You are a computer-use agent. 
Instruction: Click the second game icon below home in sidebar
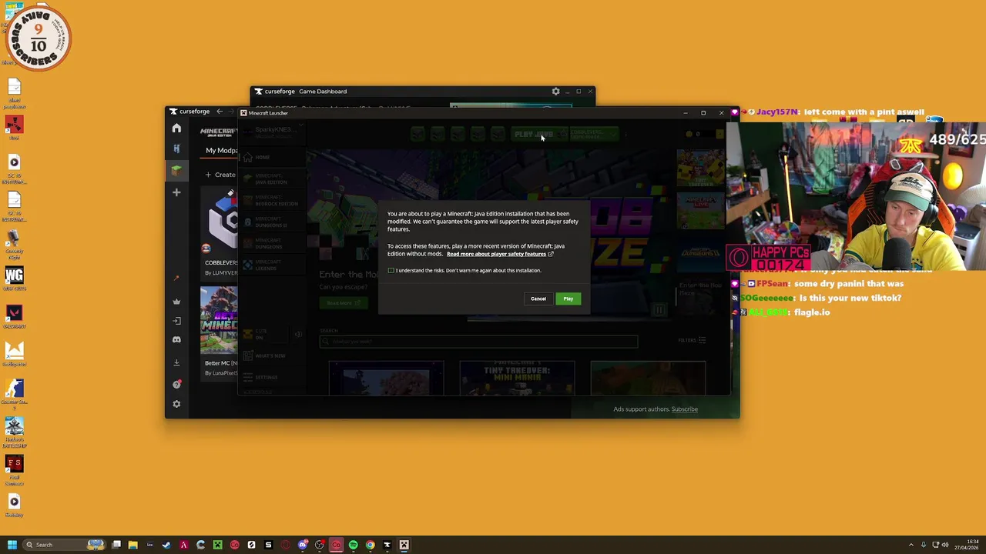click(176, 148)
